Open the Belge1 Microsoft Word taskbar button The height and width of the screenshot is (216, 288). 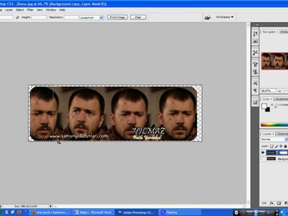pos(93,212)
